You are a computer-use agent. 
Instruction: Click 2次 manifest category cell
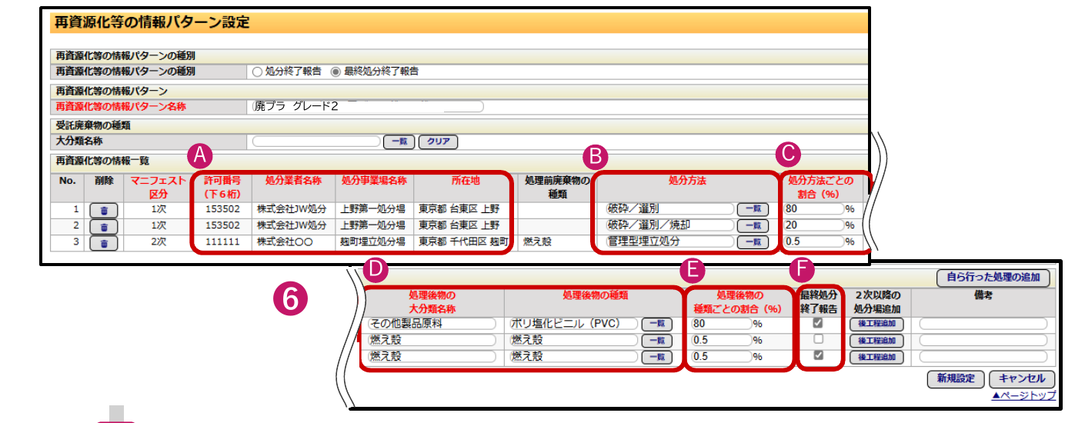(x=158, y=242)
